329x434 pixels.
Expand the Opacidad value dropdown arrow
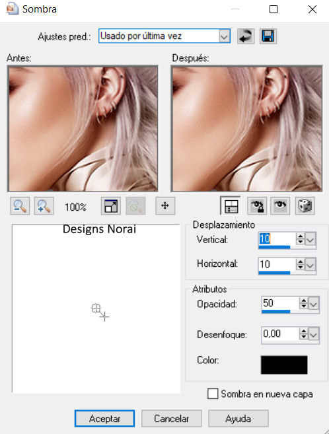pyautogui.click(x=314, y=304)
